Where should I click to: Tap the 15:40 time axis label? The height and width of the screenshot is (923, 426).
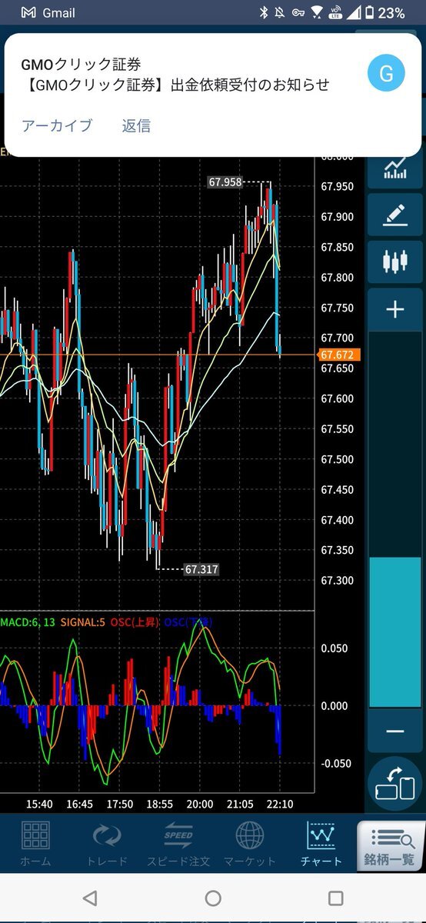coord(39,804)
